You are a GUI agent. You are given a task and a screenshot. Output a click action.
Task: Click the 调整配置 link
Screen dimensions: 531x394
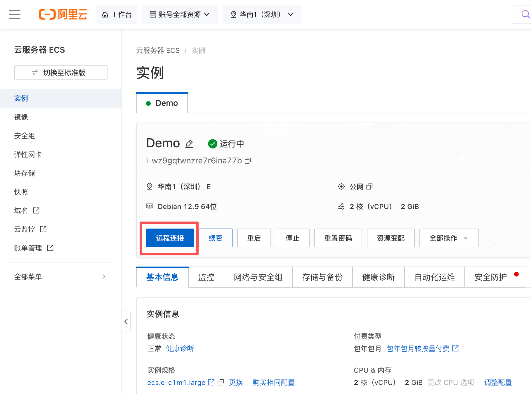pos(498,382)
